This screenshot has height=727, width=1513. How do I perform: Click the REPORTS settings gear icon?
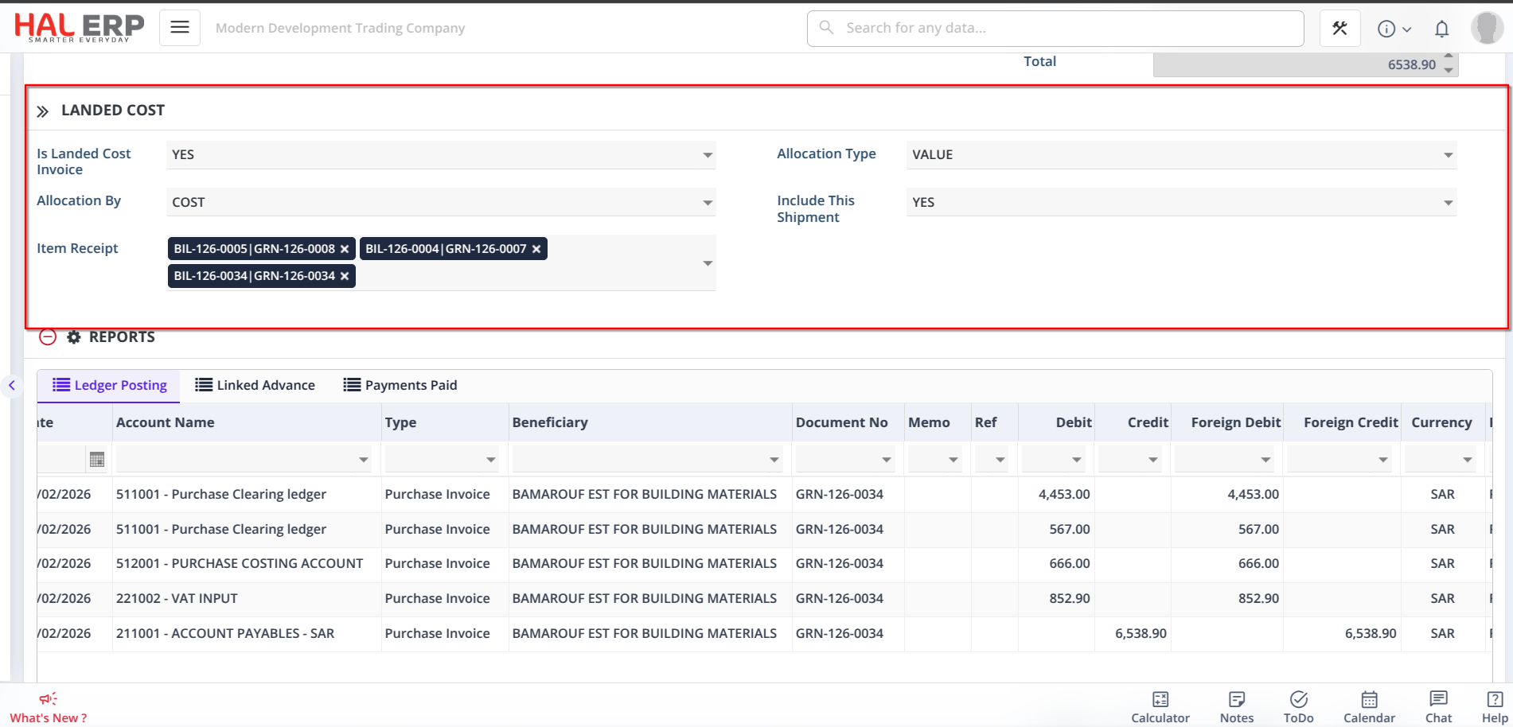74,337
